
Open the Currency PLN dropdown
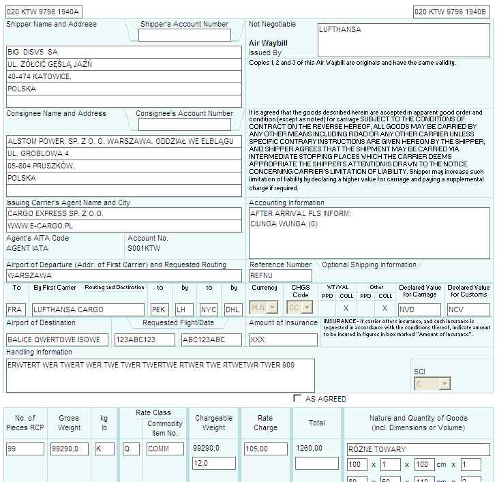(264, 307)
